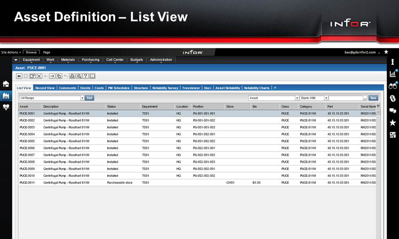Select asset row PUCE-0005
This screenshot has width=399, height=239.
click(197, 141)
